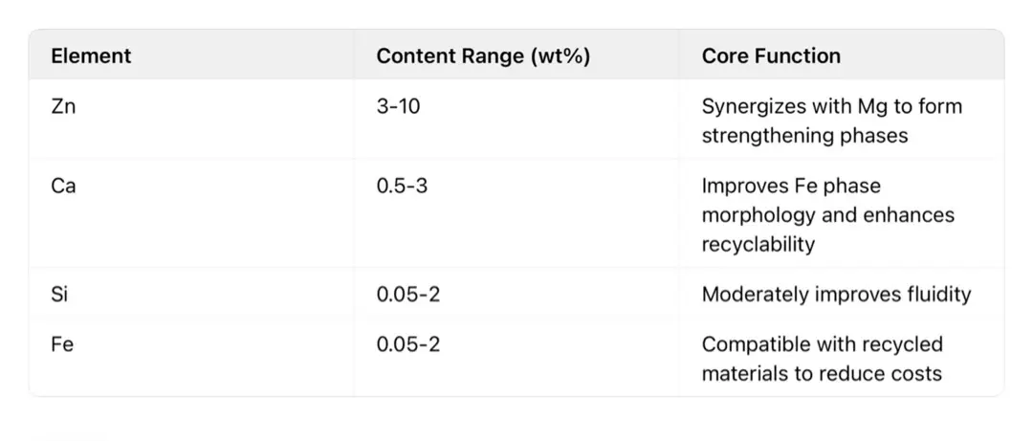Select the Ca element cell

click(63, 186)
